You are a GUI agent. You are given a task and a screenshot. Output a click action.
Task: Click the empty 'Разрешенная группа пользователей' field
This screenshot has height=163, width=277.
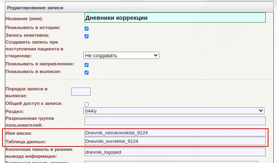click(x=175, y=121)
